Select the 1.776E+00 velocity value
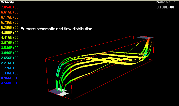Image resolution: width=179 pixels, height=106 pixels. pyautogui.click(x=10, y=68)
